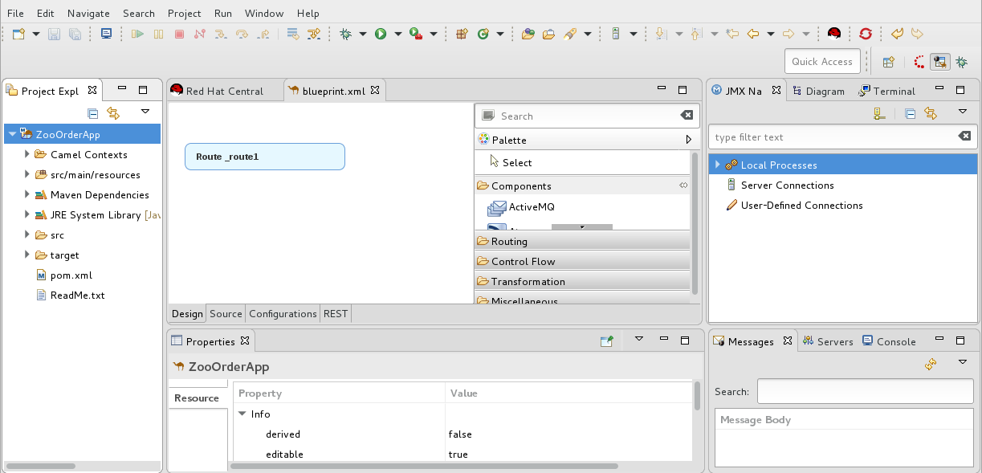Clear the palette Search field
This screenshot has height=473, width=982.
pos(687,116)
